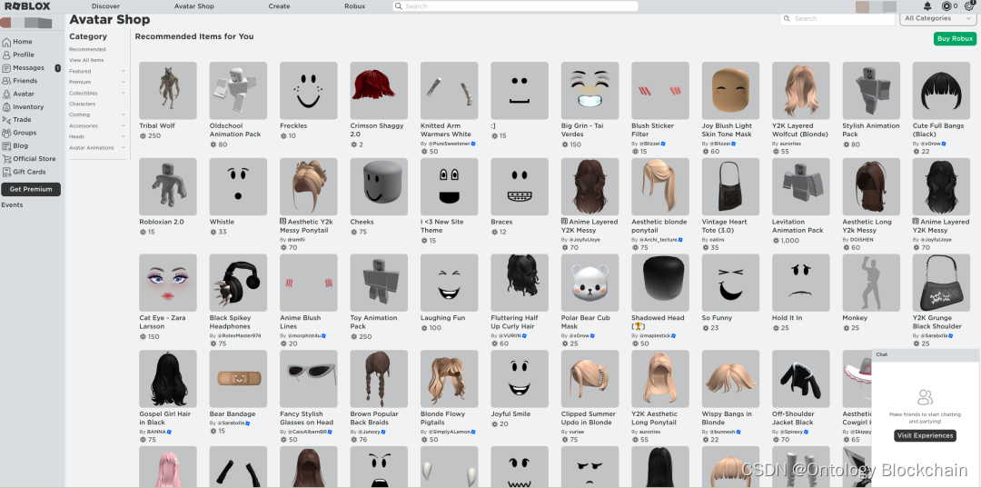Open Trade from the sidebar
Screen dimensions: 981x488
(17, 119)
